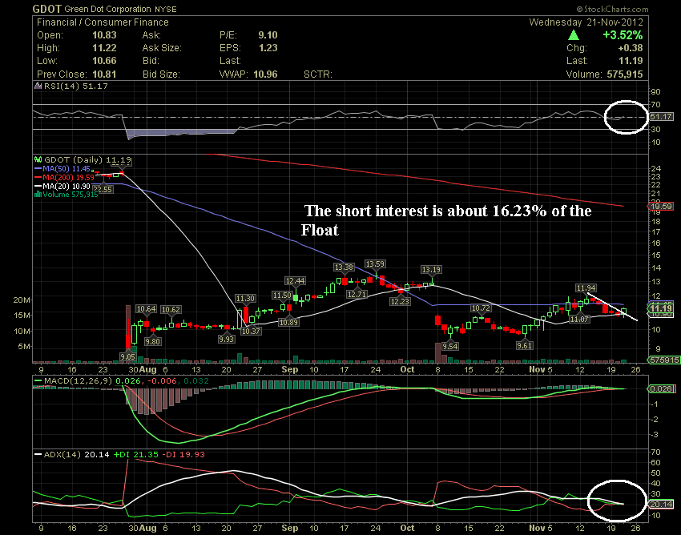Click the Open value 10.83
This screenshot has height=535, width=681.
pyautogui.click(x=104, y=35)
